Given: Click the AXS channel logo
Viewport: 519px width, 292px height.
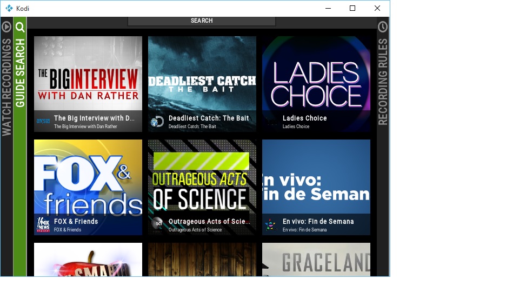Looking at the screenshot, I should (43, 121).
